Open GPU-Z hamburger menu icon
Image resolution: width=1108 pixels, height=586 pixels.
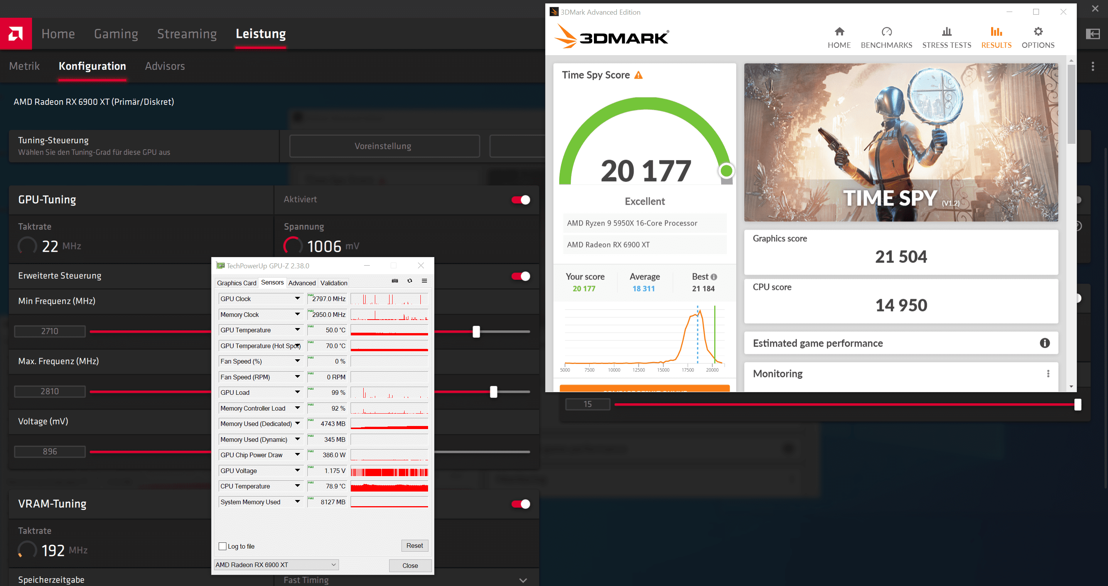point(424,281)
